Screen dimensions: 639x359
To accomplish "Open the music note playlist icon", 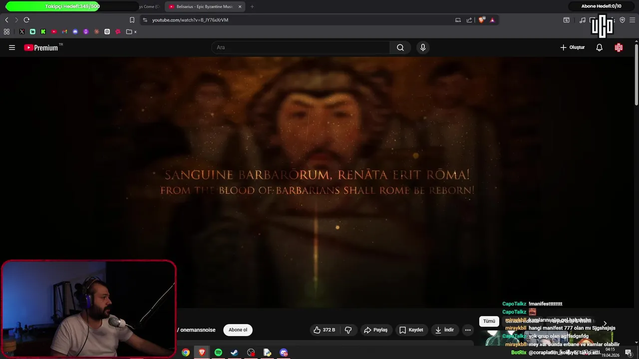I will [x=583, y=20].
